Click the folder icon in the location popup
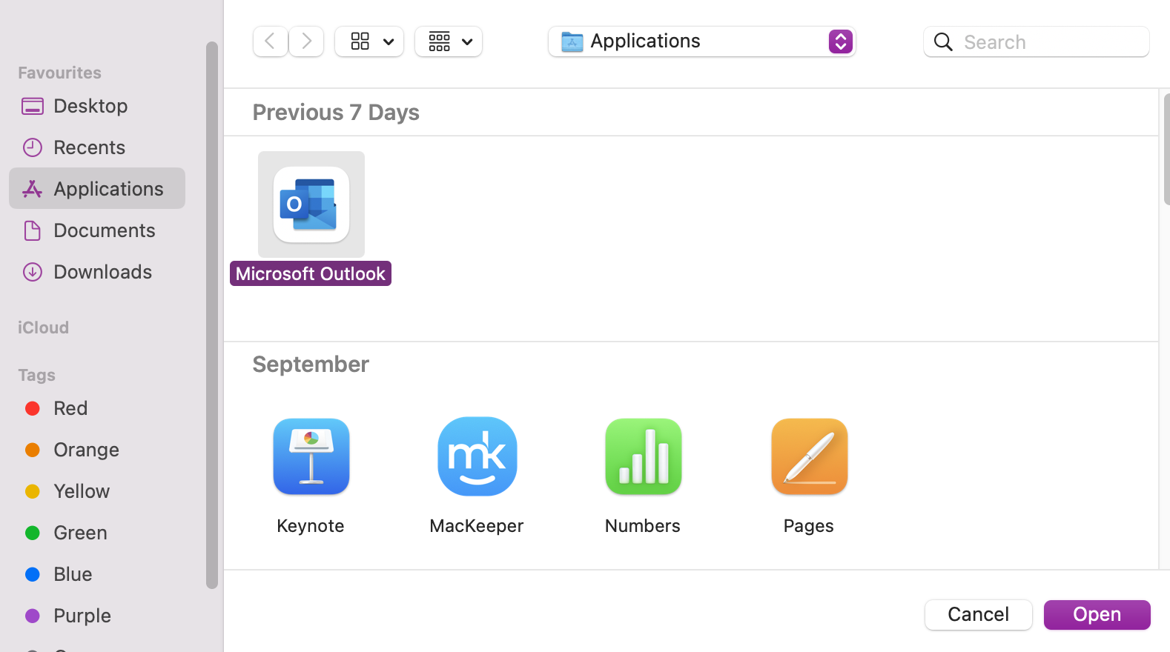Screen dimensions: 1170x652 click(572, 41)
